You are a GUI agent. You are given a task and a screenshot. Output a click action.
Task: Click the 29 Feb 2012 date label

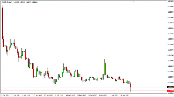[x=92, y=95]
